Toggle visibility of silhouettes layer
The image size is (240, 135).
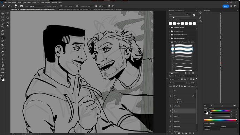pos(170,106)
